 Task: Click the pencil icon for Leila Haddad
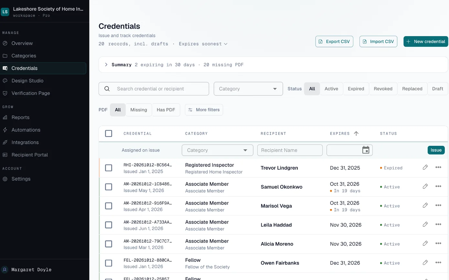tap(425, 224)
